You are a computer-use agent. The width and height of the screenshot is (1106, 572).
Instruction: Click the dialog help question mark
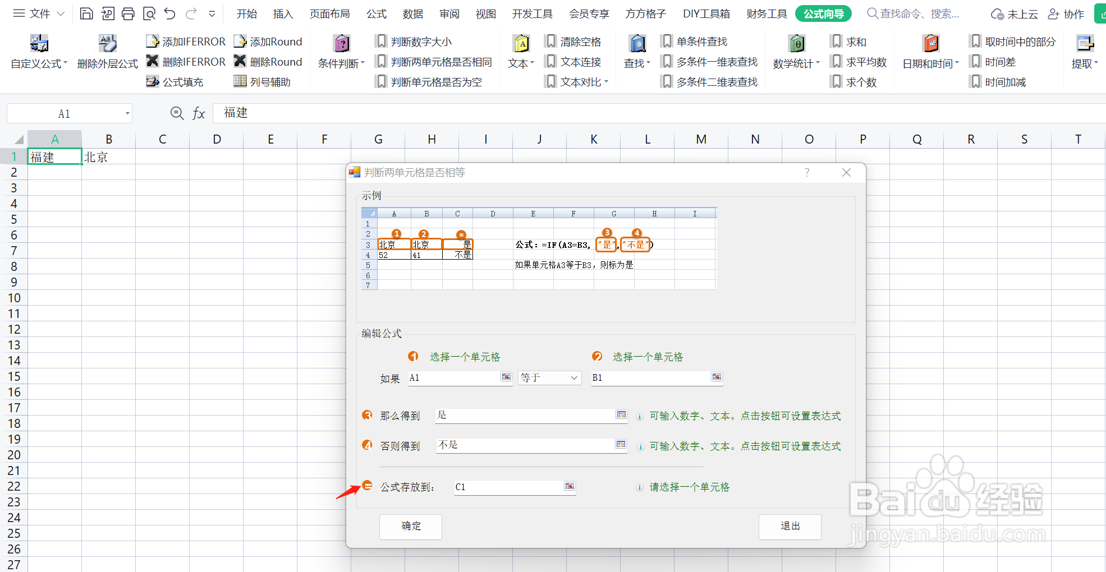pyautogui.click(x=807, y=173)
